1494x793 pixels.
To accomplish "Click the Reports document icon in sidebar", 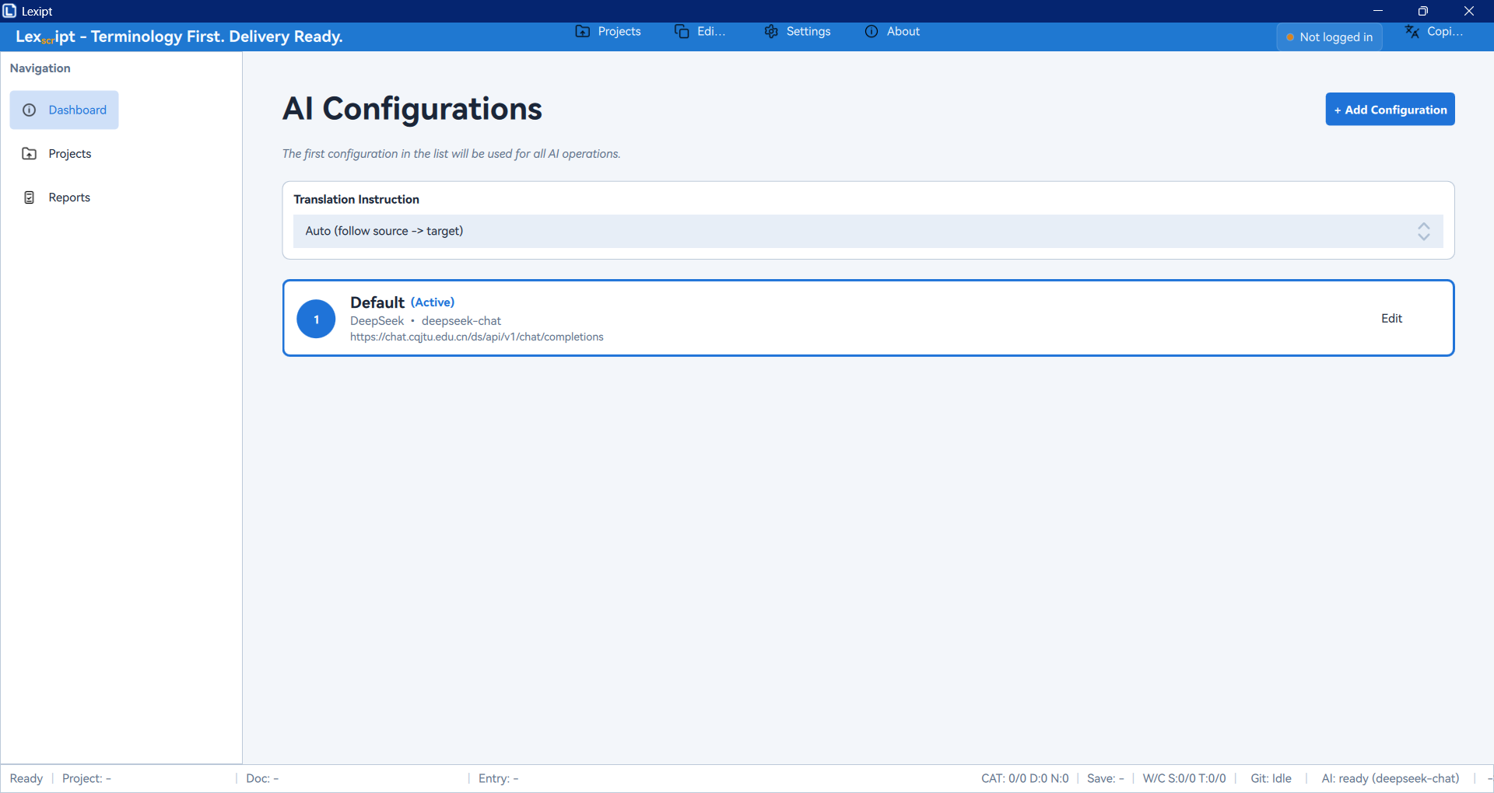I will [x=30, y=197].
